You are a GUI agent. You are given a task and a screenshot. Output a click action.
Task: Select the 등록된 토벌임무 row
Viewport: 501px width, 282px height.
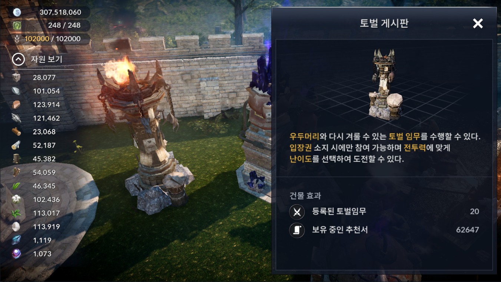(384, 212)
